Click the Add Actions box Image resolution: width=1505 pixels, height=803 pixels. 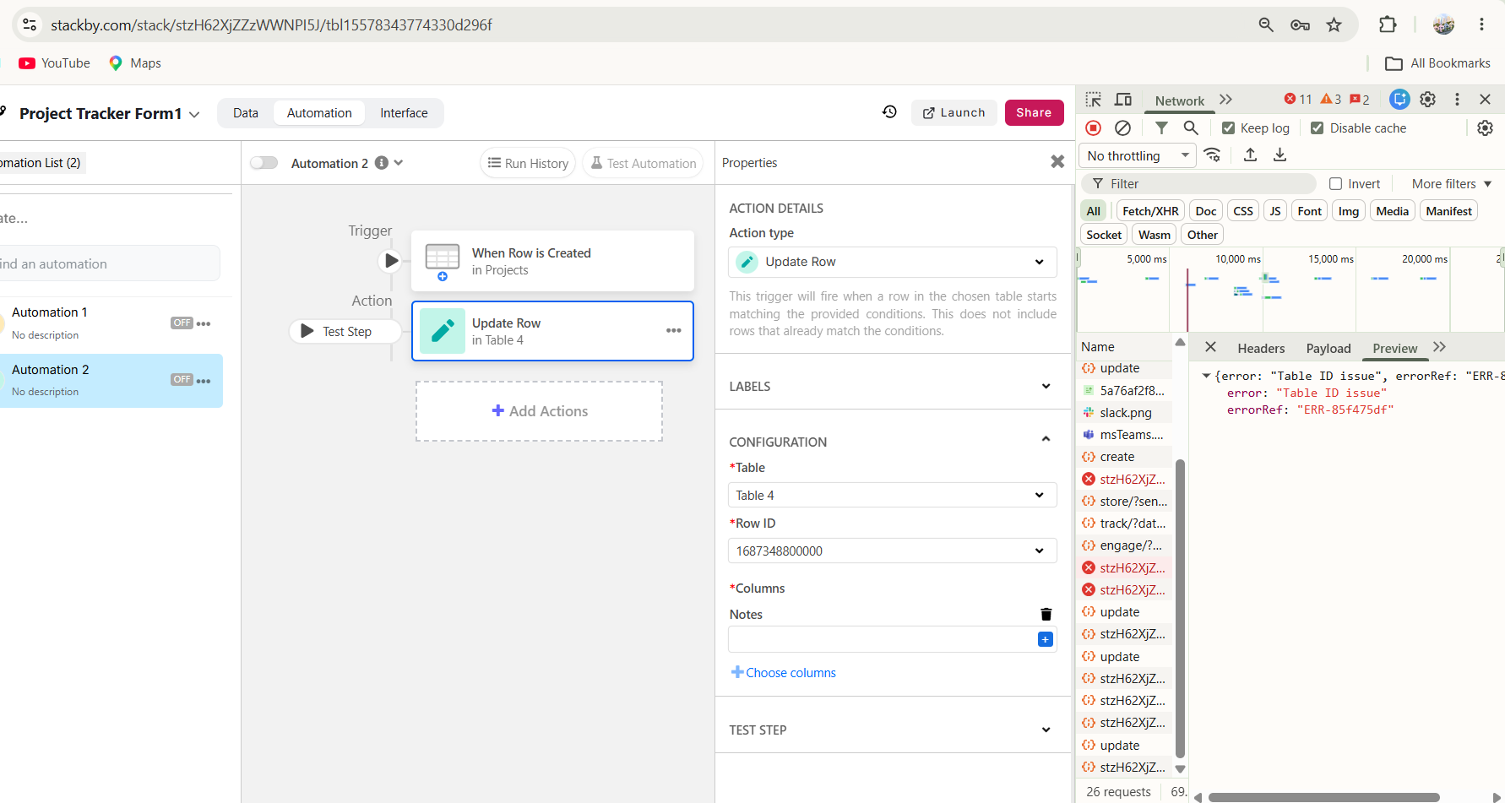[x=539, y=411]
